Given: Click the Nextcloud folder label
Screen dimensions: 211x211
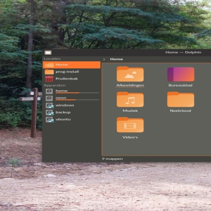Looking at the screenshot, I should click(180, 111).
